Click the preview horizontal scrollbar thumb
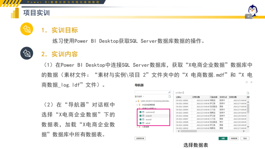265x149 pixels. click(x=189, y=131)
